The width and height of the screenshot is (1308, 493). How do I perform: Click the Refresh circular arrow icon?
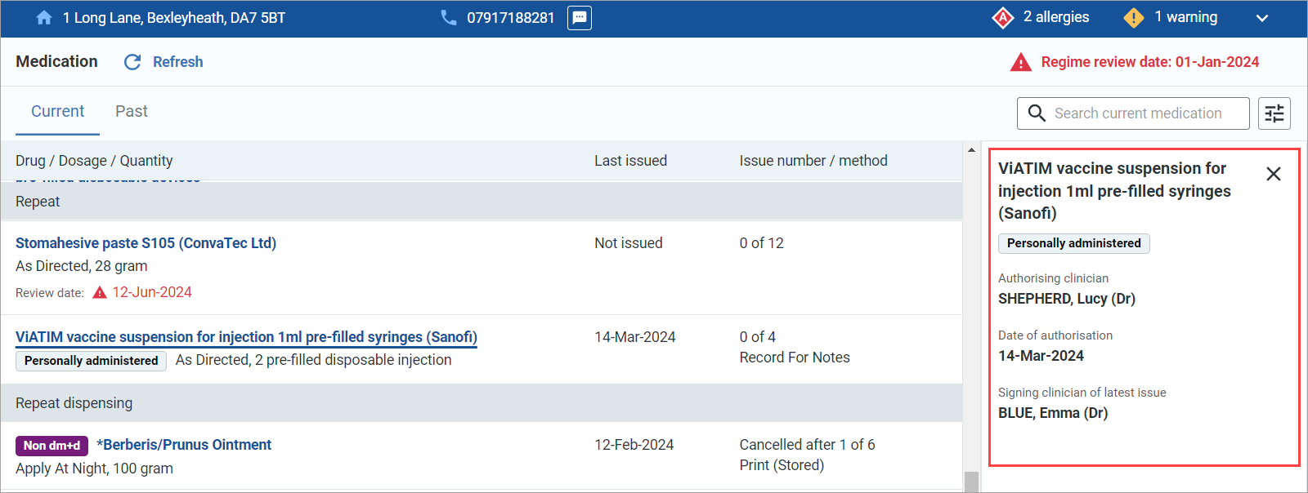point(132,62)
